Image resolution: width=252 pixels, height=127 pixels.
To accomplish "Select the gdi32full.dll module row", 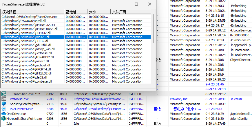I will [x=76, y=45].
